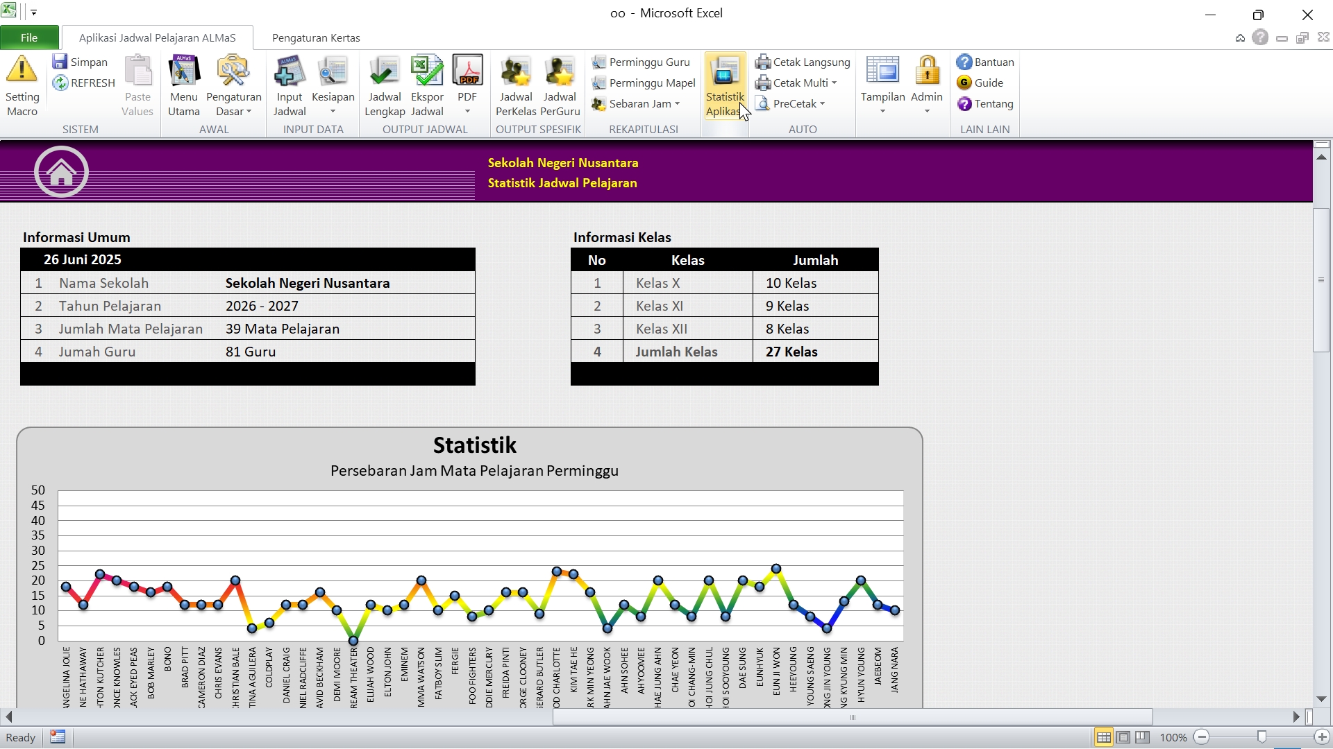Click the zoom slider handle
This screenshot has width=1333, height=749.
(x=1261, y=737)
